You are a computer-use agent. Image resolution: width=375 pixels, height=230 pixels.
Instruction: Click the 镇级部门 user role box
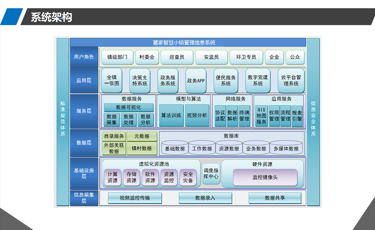tap(117, 57)
